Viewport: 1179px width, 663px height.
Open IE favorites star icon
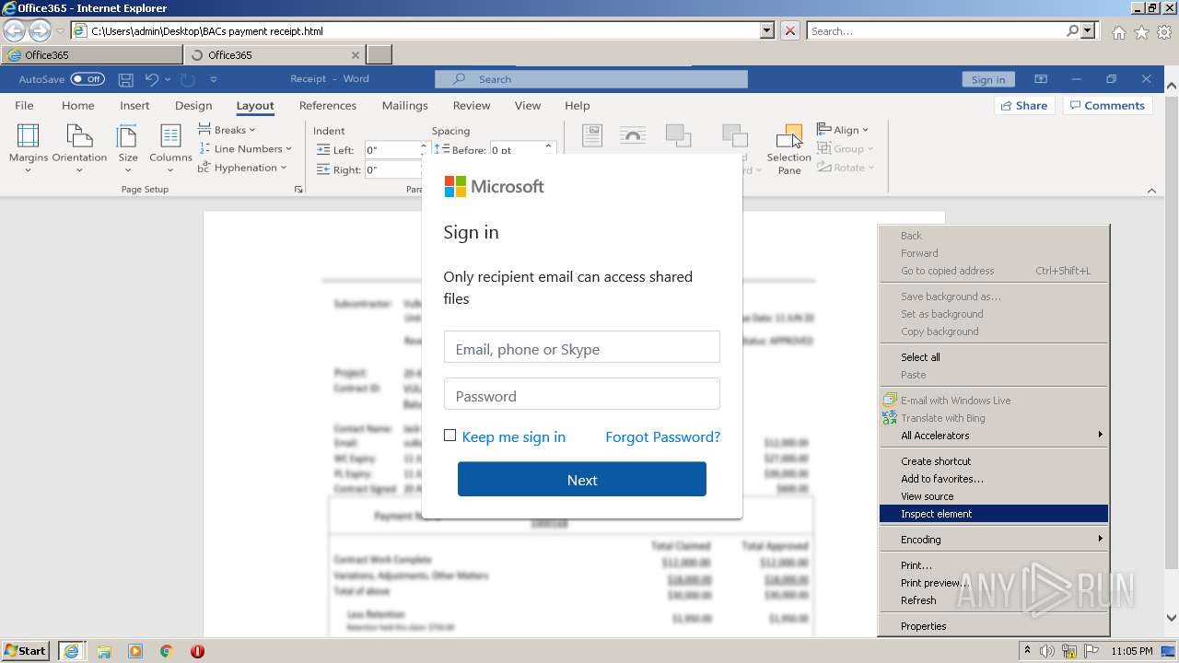point(1141,32)
